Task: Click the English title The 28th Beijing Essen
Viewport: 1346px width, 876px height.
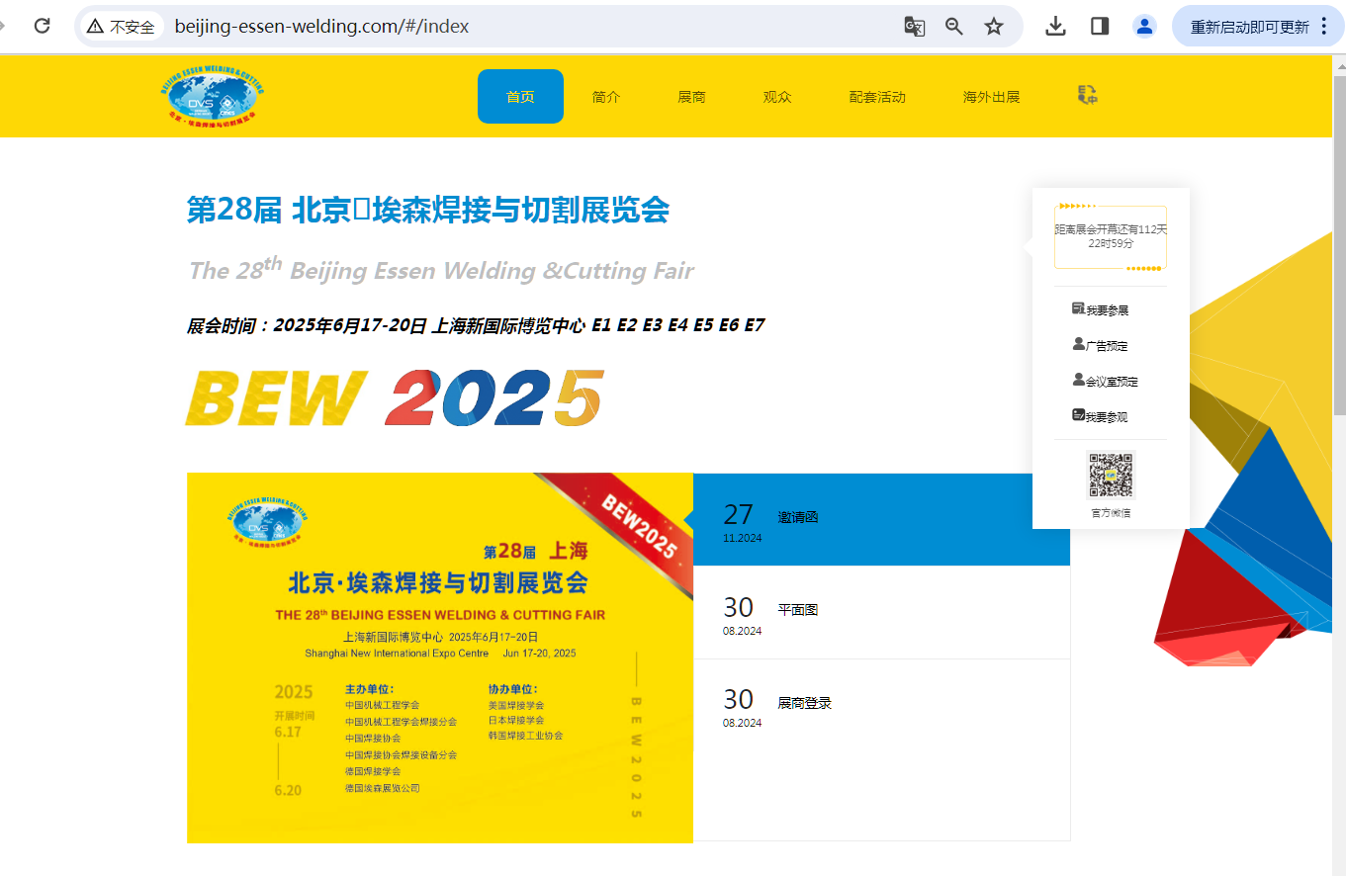Action: 441,270
